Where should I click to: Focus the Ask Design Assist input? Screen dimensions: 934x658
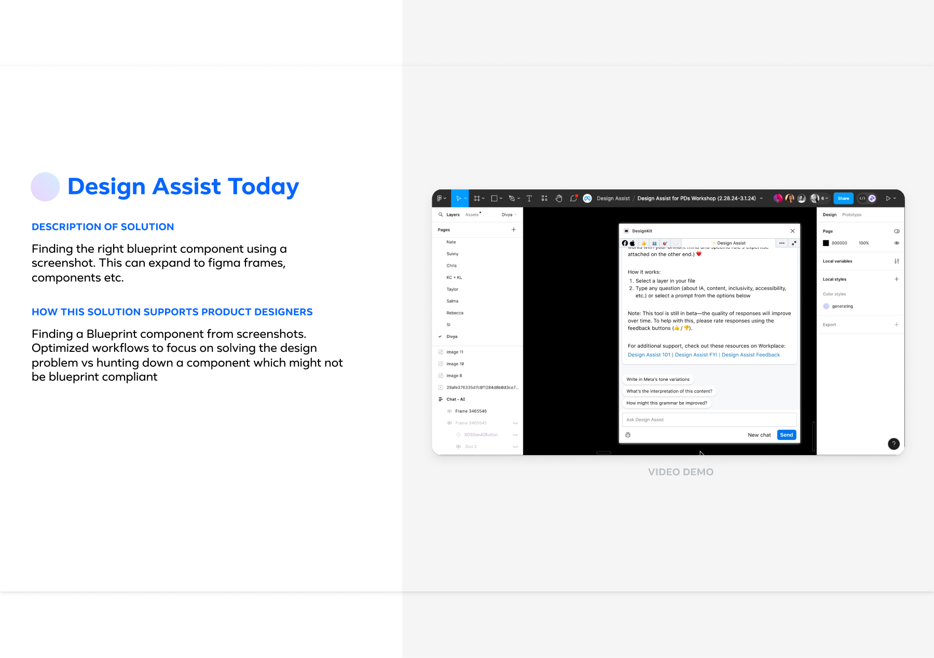(x=709, y=420)
